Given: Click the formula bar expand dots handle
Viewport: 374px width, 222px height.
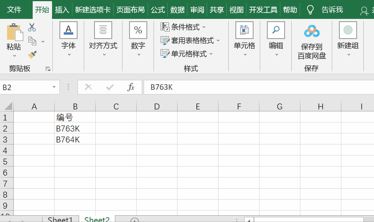Looking at the screenshot, I should coord(68,87).
